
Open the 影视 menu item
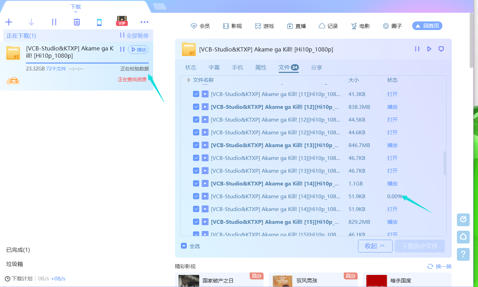[232, 26]
